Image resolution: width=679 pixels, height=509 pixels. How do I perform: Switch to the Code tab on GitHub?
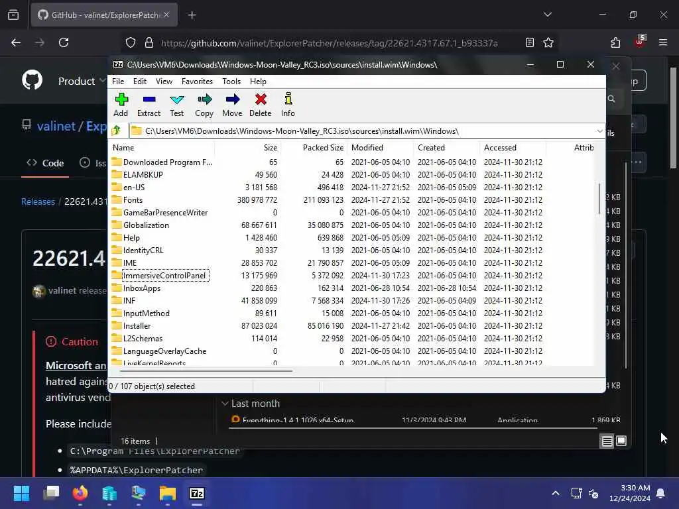click(45, 163)
